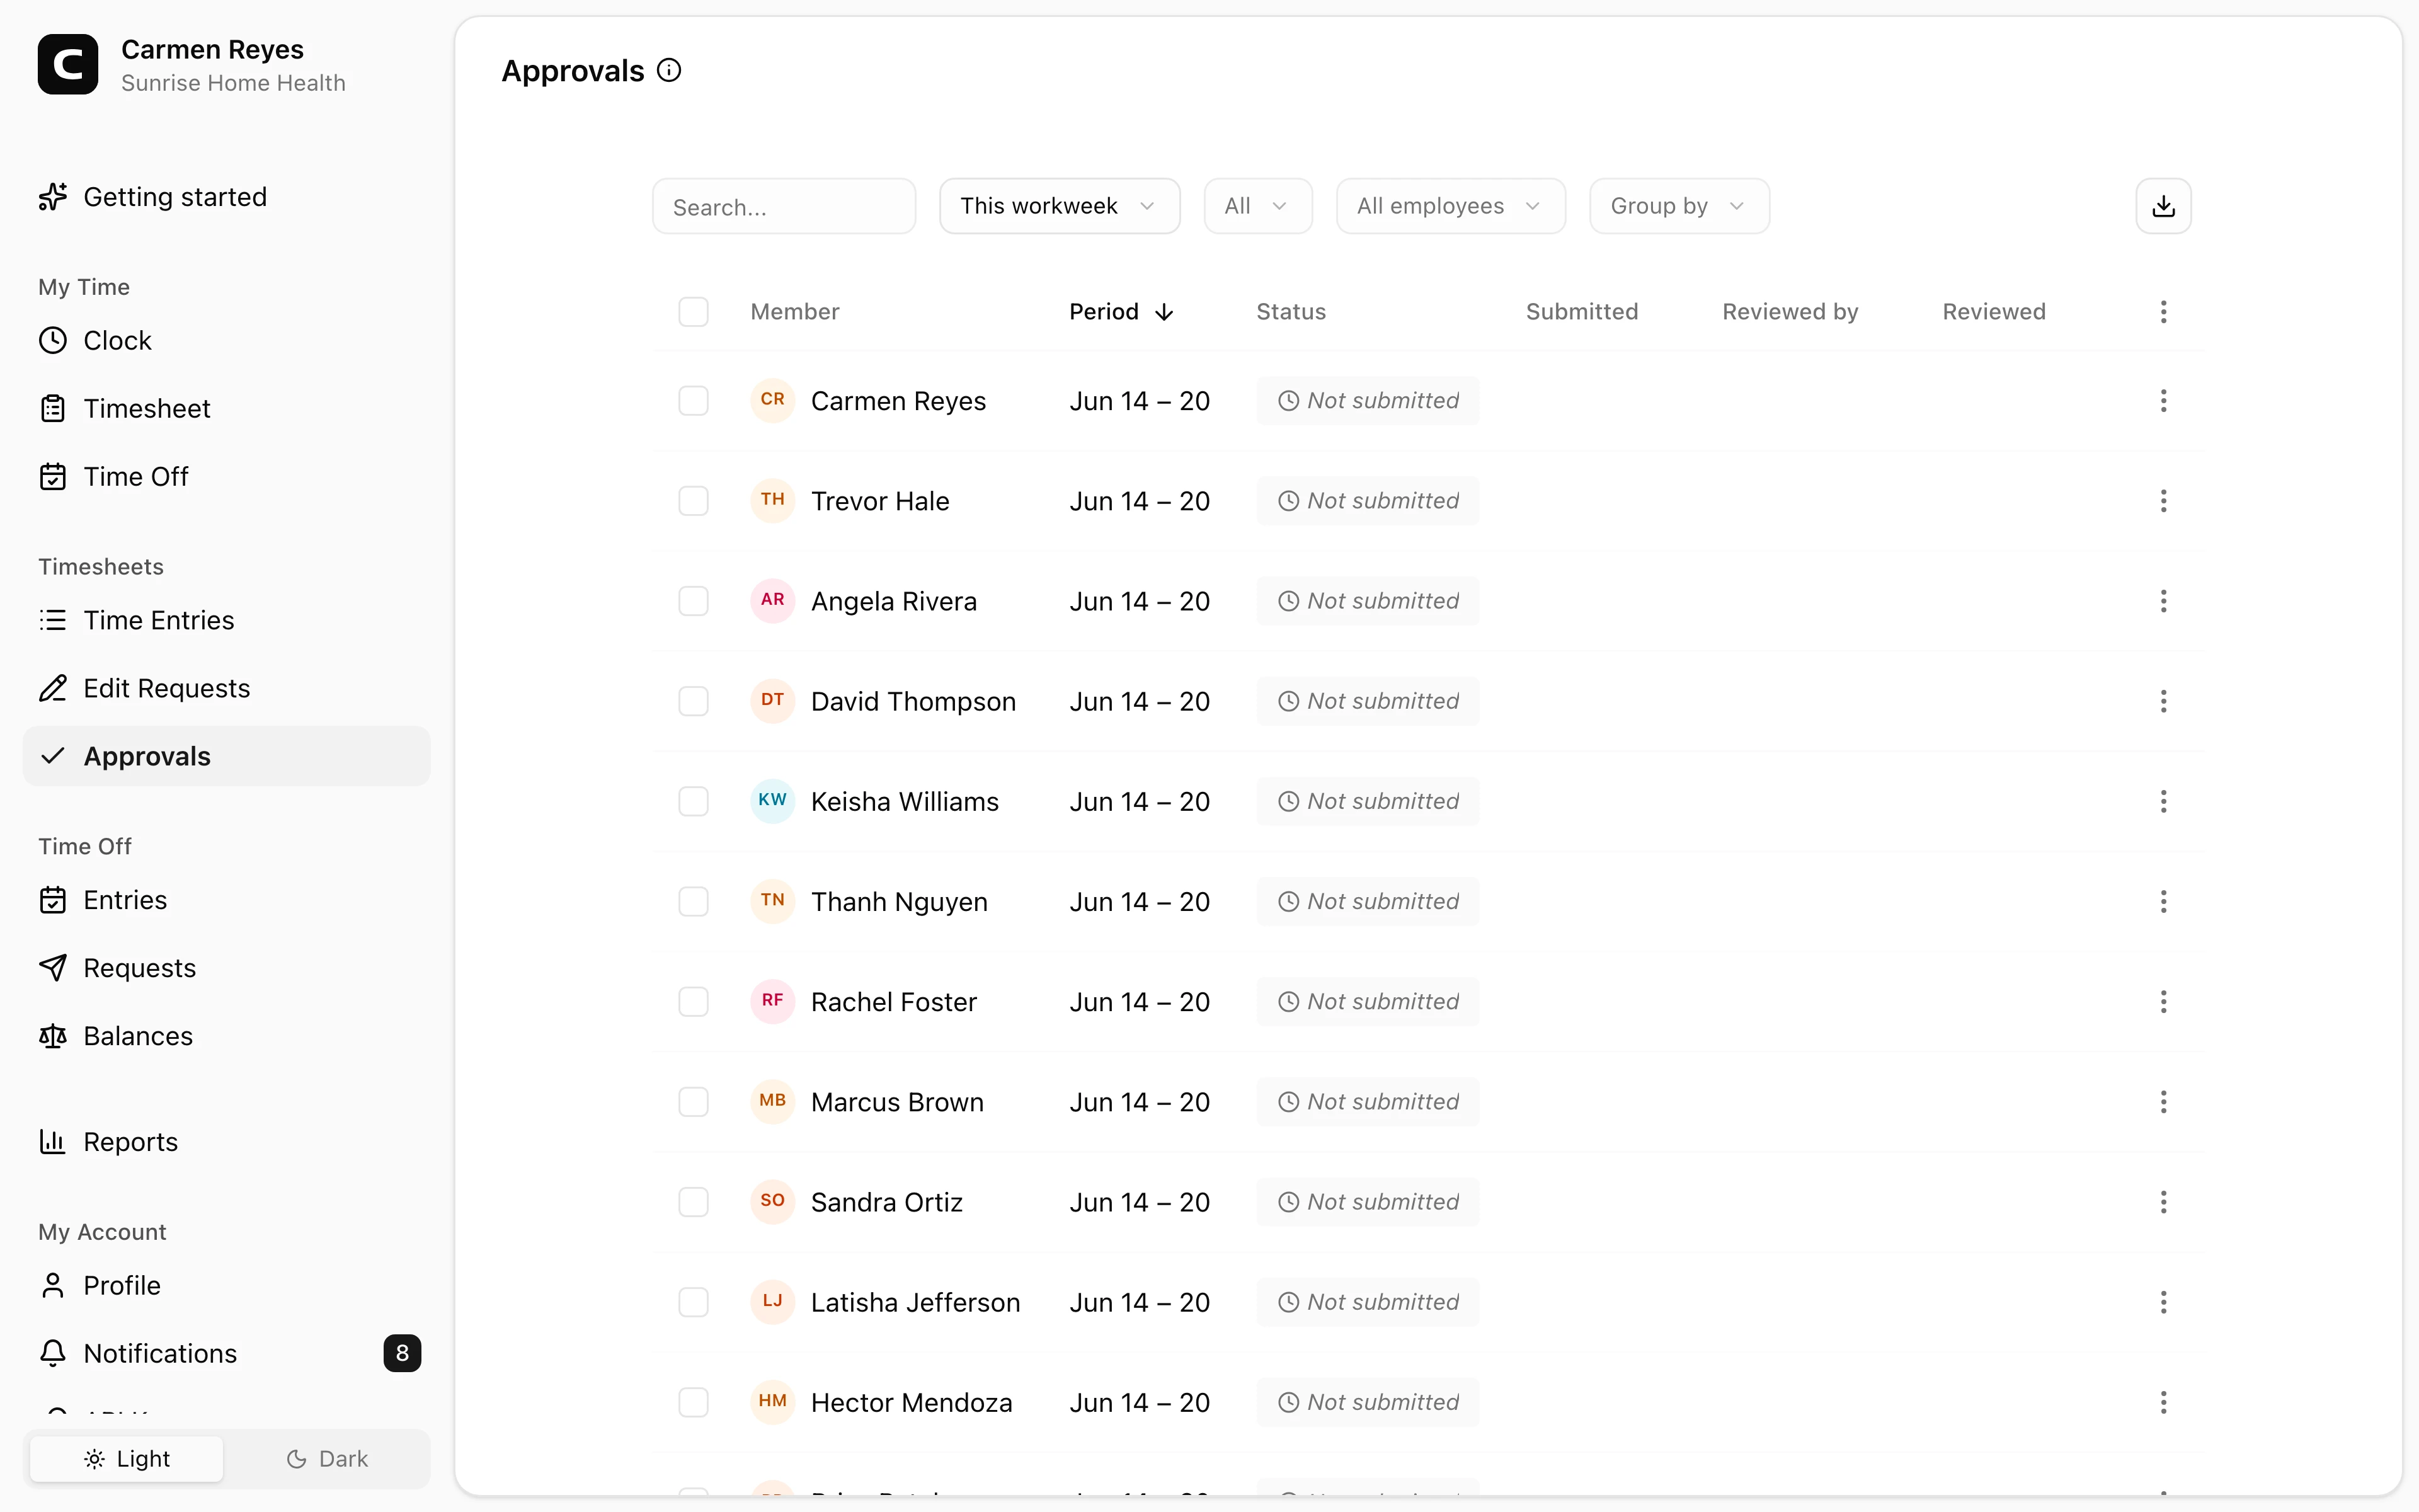Image resolution: width=2419 pixels, height=1512 pixels.
Task: Open the All employees dropdown
Action: pos(1450,206)
